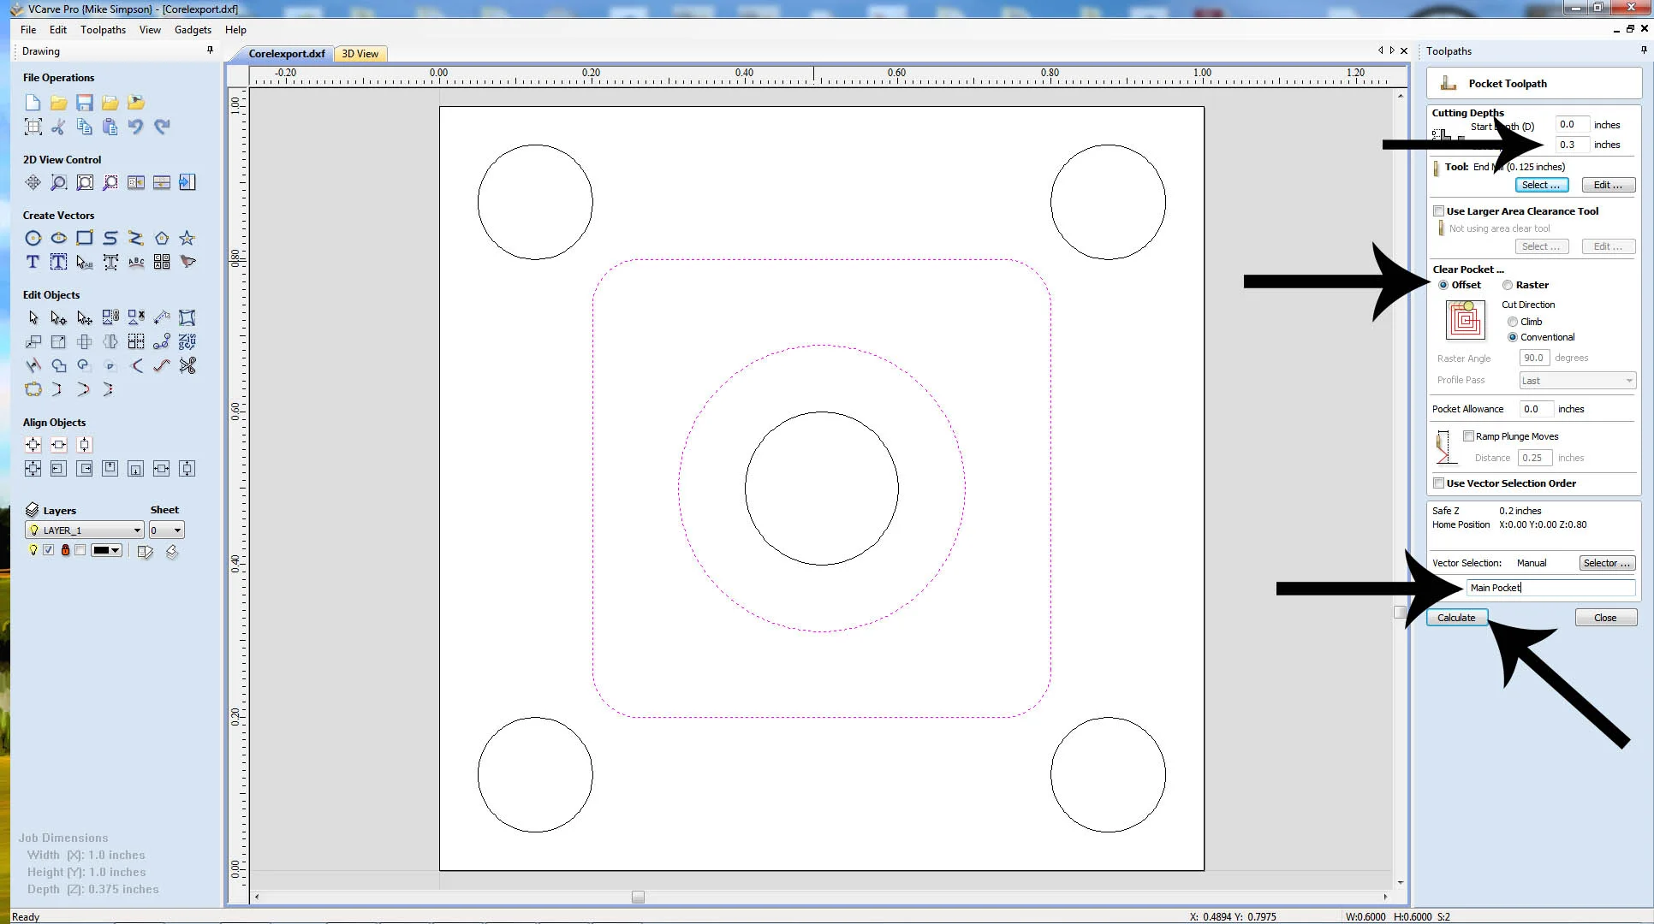1654x924 pixels.
Task: Click the Calculate button
Action: [1456, 618]
